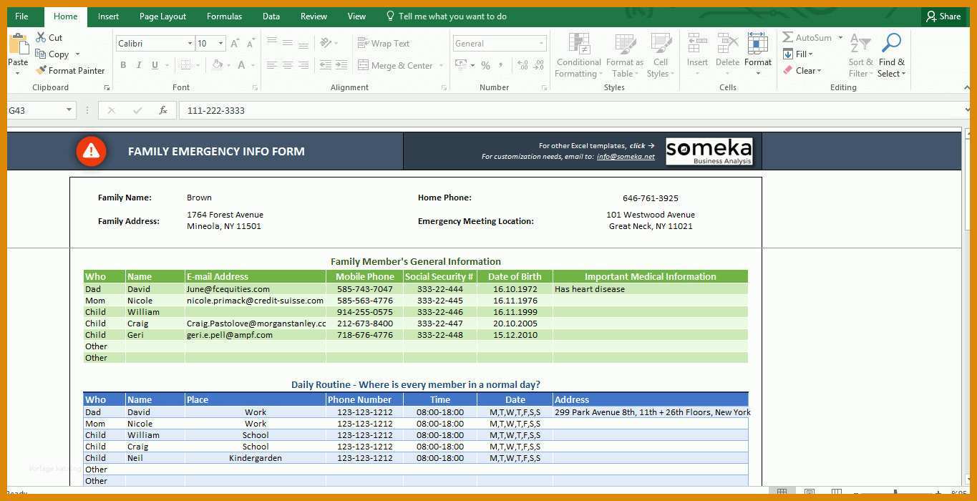Click the Cut scissors icon
This screenshot has height=501, width=977.
41,37
